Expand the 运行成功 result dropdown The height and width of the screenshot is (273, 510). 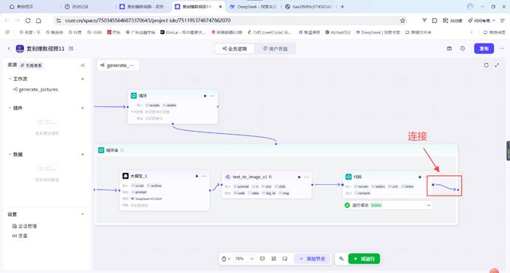(429, 205)
